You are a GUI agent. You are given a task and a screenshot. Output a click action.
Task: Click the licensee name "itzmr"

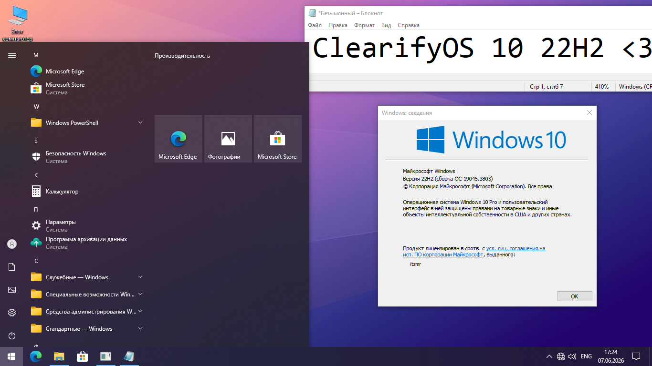coord(415,264)
